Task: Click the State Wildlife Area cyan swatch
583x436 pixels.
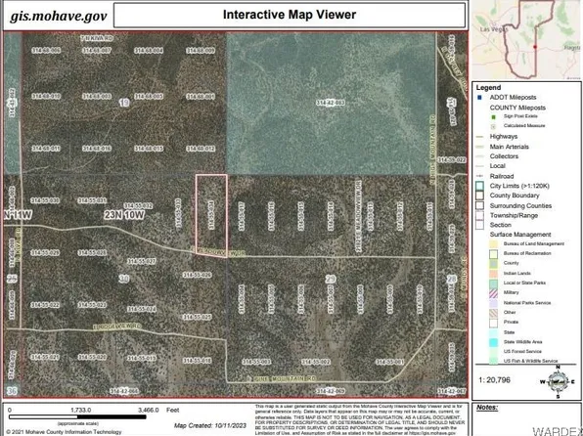Action: tap(493, 342)
